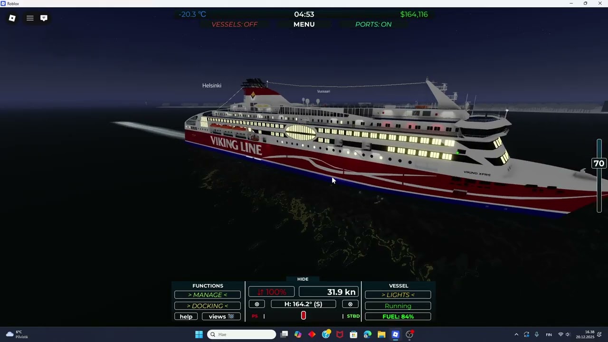Image resolution: width=608 pixels, height=342 pixels.
Task: Click the 100% throttle indicator
Action: [x=271, y=292]
